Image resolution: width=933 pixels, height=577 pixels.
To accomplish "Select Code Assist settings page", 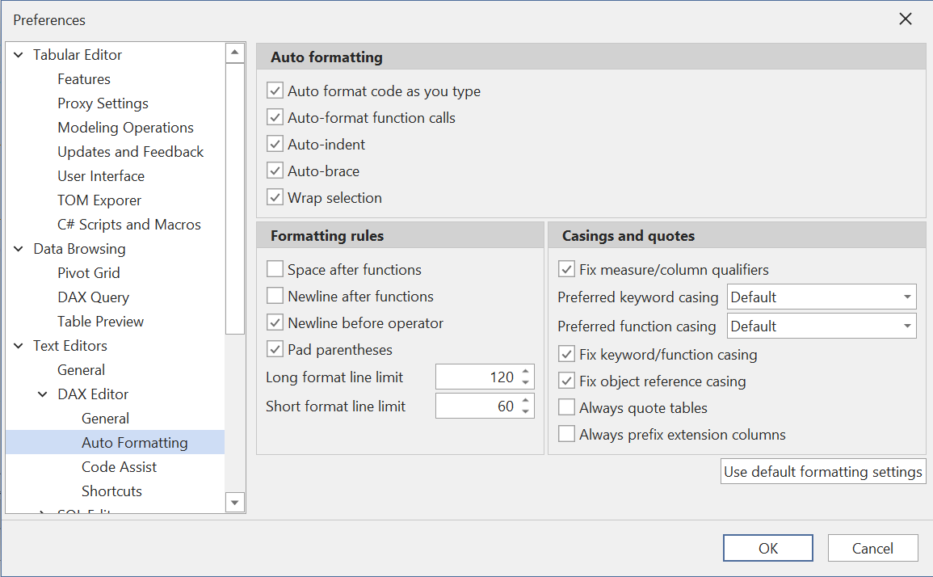I will pyautogui.click(x=119, y=466).
